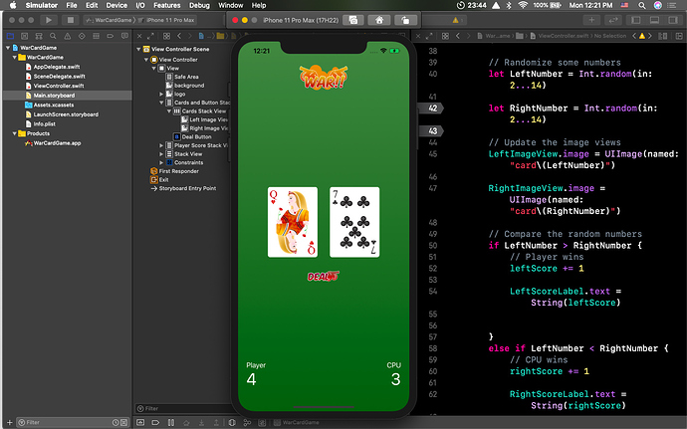This screenshot has height=429, width=687.
Task: Go to next issue in the jump bar
Action: click(x=650, y=36)
